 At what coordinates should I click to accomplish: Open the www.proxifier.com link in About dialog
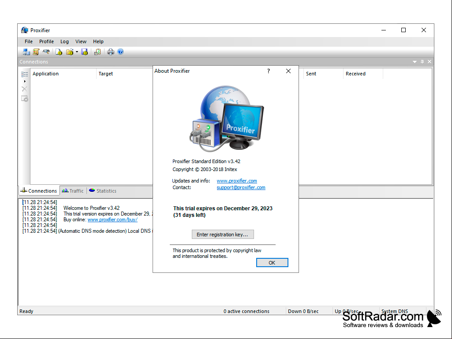[237, 181]
